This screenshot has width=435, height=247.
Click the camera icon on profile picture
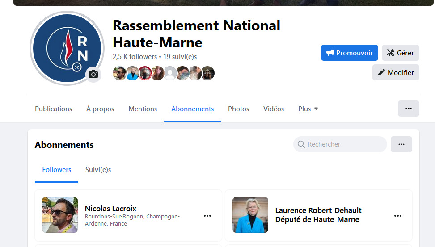(x=93, y=74)
